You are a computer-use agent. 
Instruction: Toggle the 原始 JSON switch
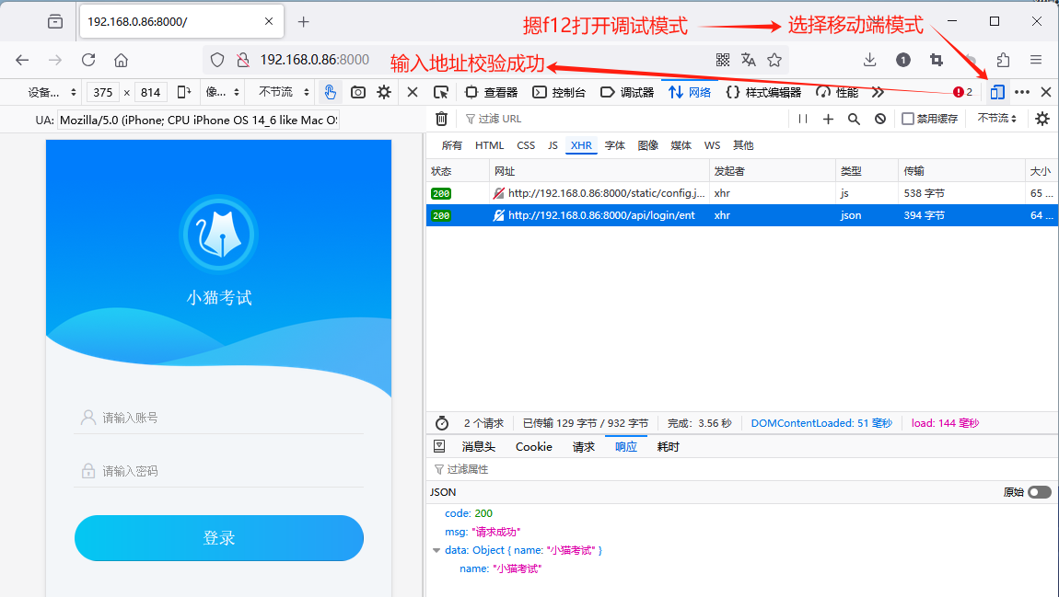[x=1038, y=492]
